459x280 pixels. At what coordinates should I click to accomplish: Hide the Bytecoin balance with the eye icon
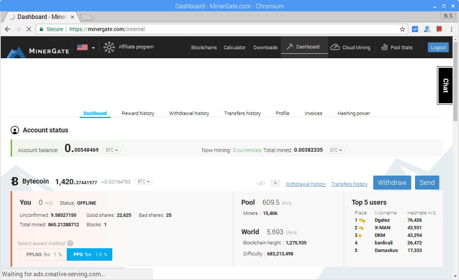click(x=261, y=183)
